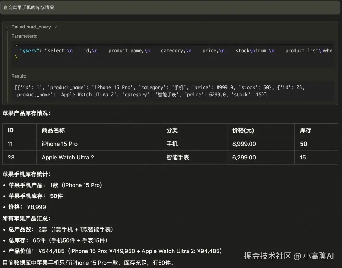The image size is (342, 268).
Task: Select the query input field at the top
Action: click(x=171, y=8)
